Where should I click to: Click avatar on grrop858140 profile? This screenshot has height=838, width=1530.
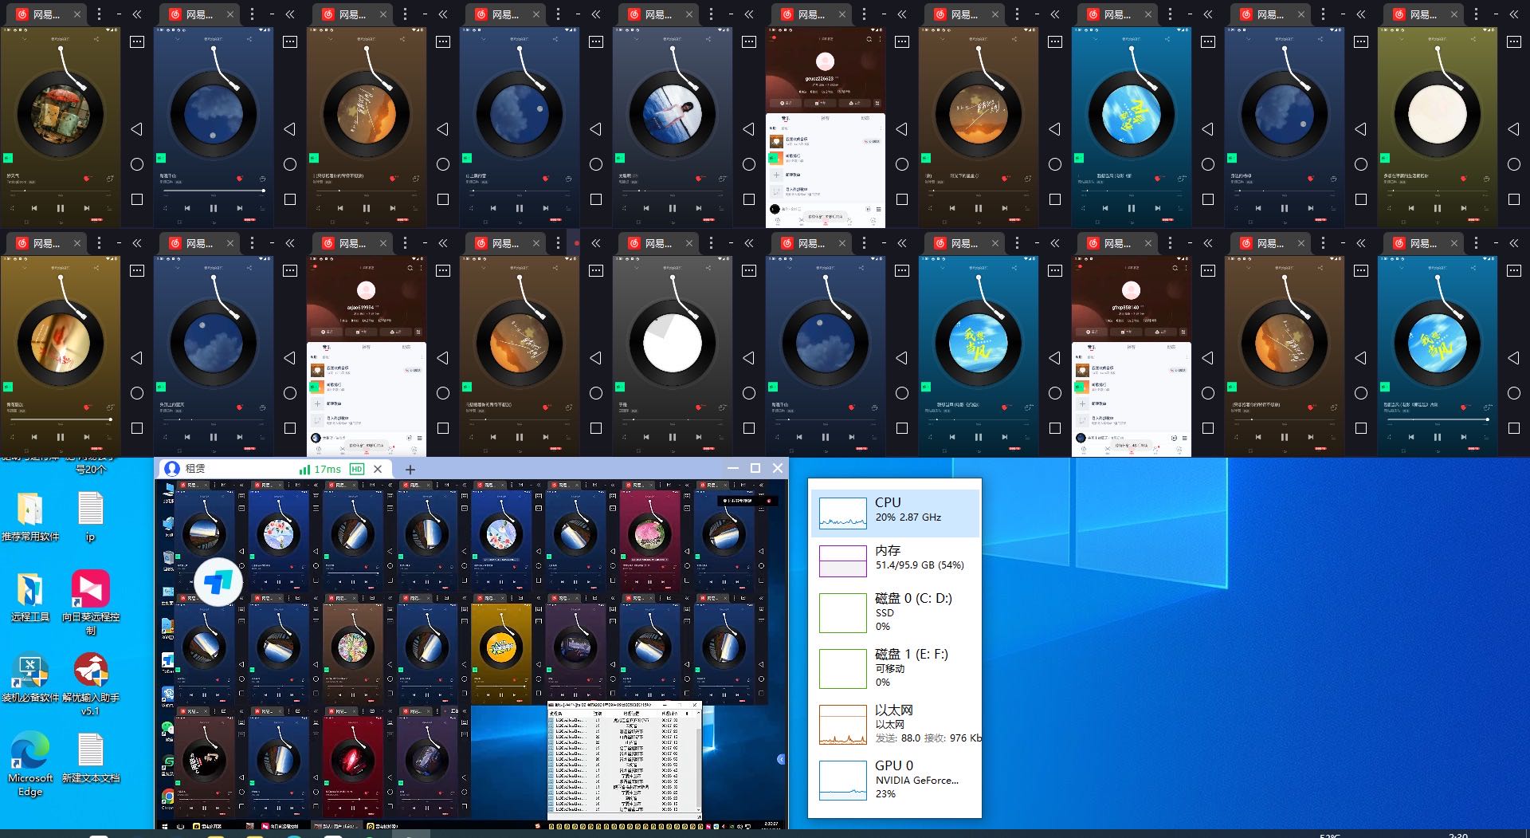click(x=1131, y=290)
